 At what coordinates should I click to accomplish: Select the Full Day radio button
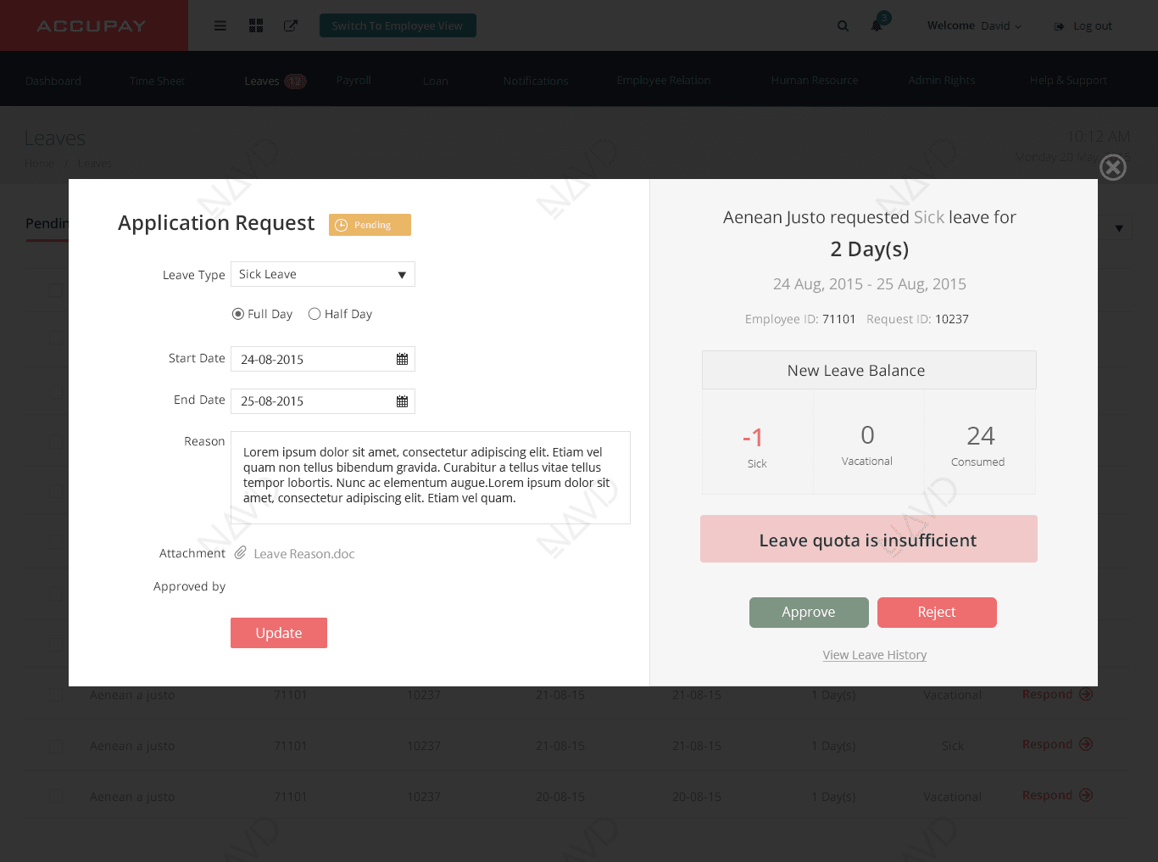[238, 314]
